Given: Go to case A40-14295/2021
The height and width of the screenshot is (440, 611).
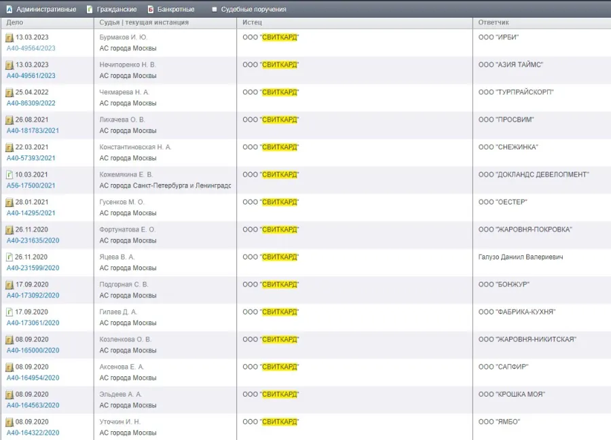Looking at the screenshot, I should tap(31, 213).
